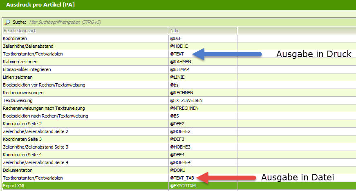Click the @HOEHE4 index cell
356x191 pixels.
pos(181,162)
